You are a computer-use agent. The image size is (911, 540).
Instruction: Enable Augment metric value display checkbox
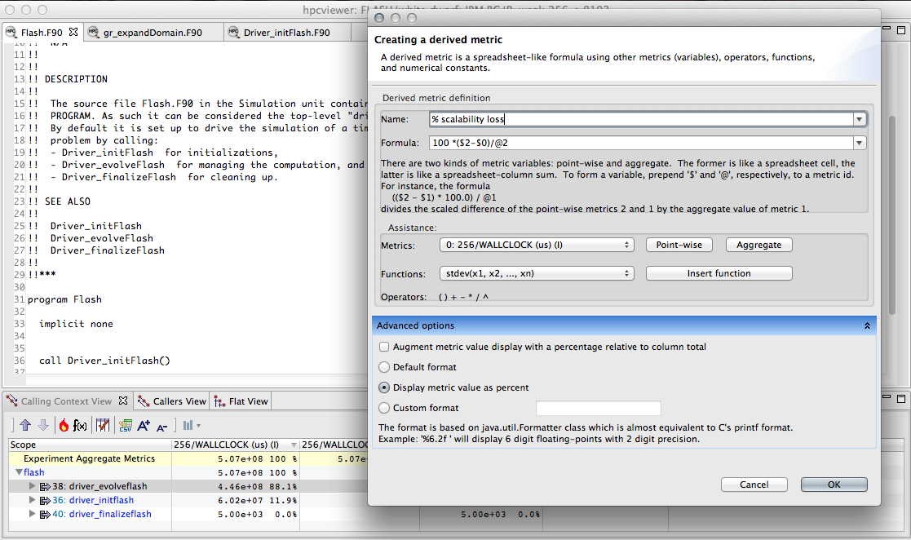coord(384,347)
